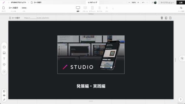185x104 pixels.
Task: Open breakpoint more options menu
Action: point(113,9)
